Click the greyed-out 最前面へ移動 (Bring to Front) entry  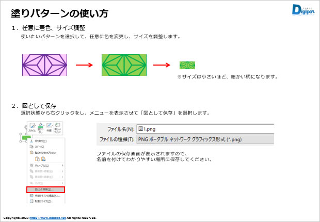point(46,171)
